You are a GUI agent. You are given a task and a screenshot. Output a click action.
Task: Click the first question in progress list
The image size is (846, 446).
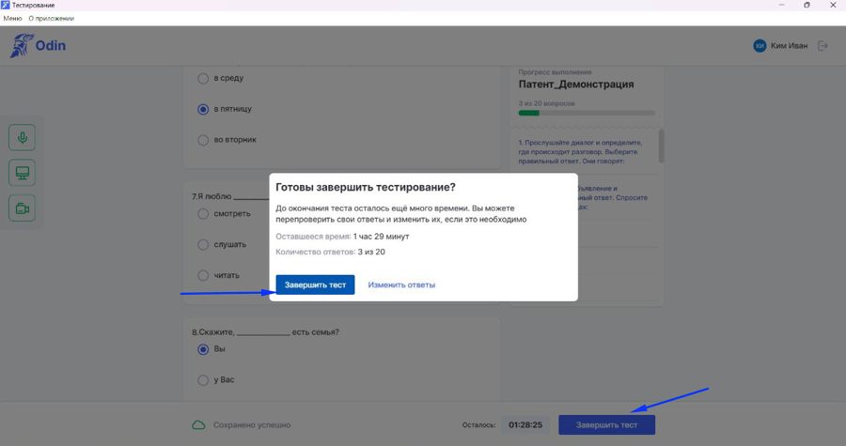tap(583, 151)
